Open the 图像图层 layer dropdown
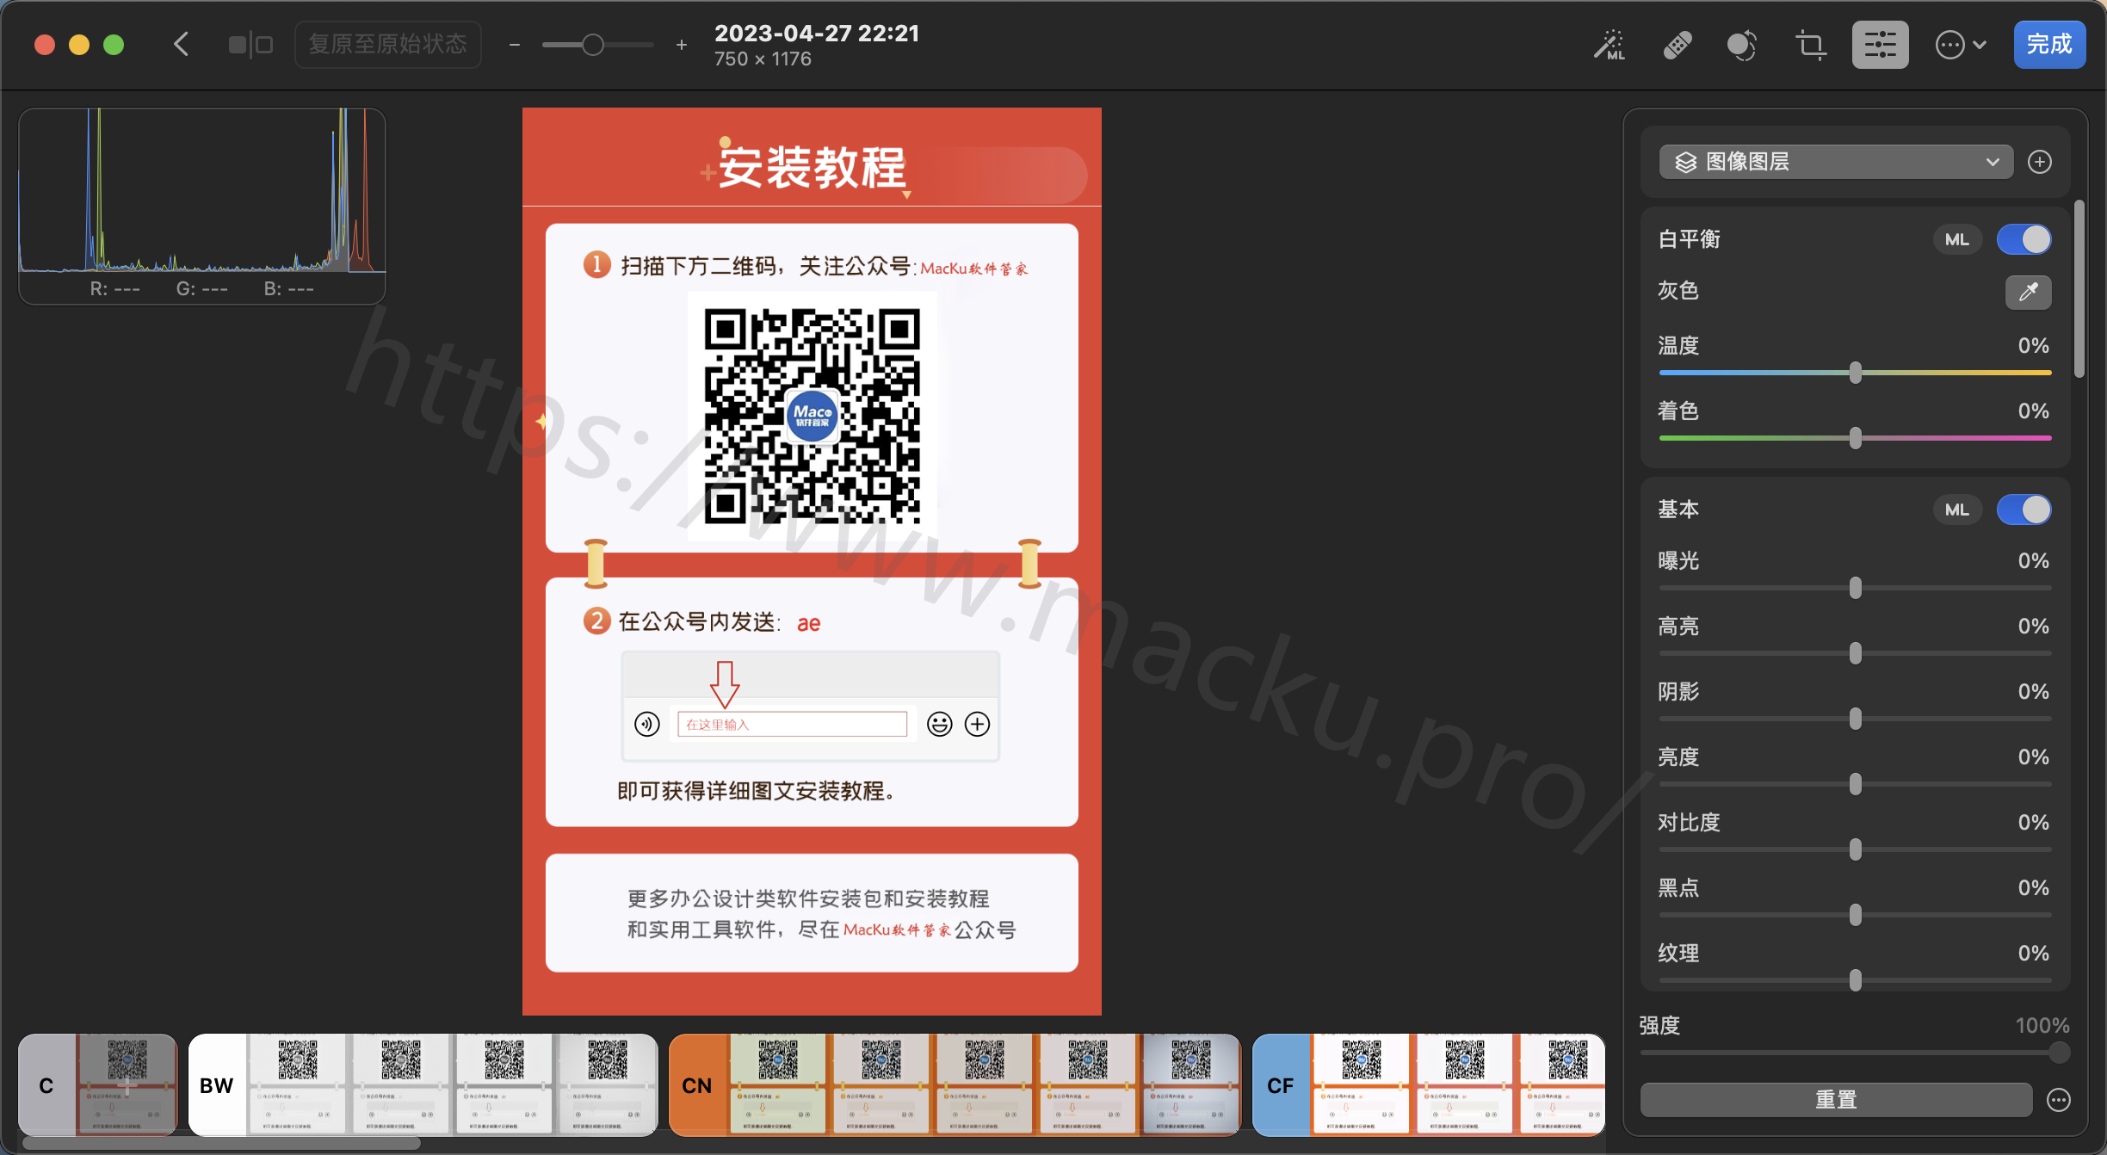 coord(1835,162)
